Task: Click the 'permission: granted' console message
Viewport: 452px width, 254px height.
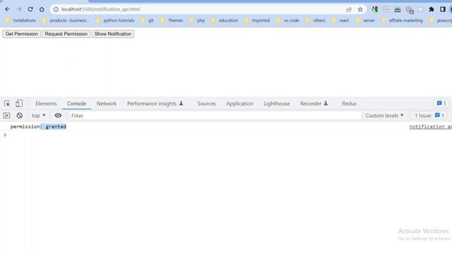Action: (38, 126)
